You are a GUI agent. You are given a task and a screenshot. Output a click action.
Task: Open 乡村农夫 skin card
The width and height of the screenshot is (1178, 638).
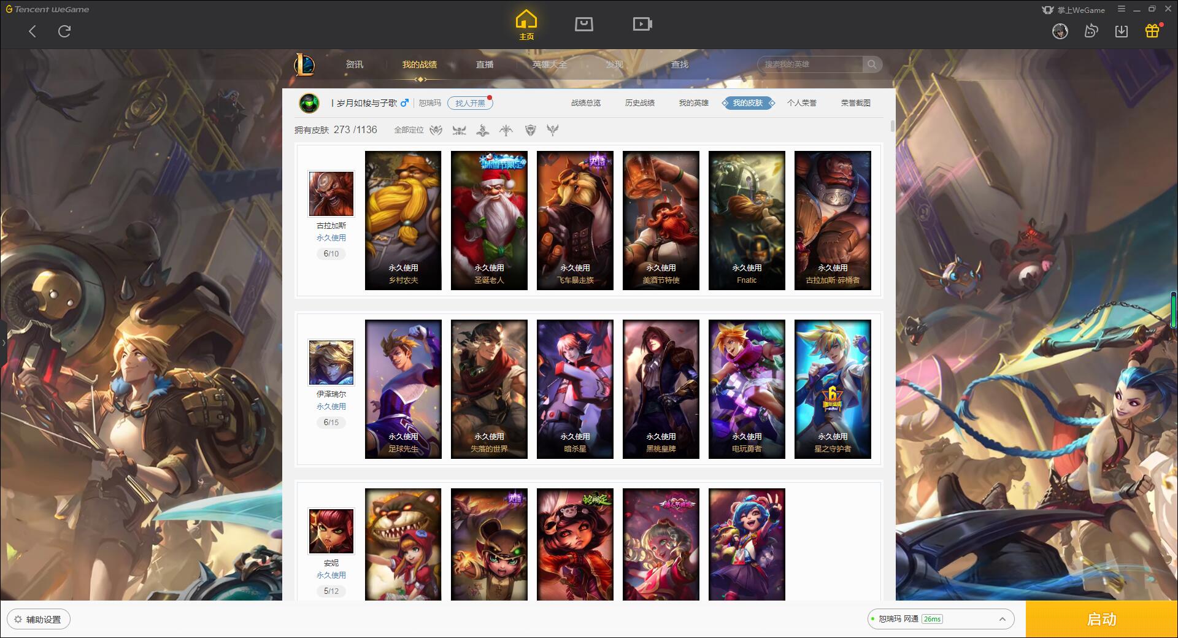[x=403, y=221]
